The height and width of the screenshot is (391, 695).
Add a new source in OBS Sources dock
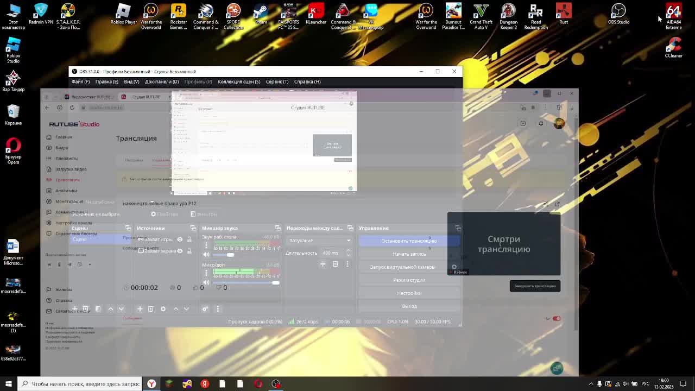click(x=140, y=308)
